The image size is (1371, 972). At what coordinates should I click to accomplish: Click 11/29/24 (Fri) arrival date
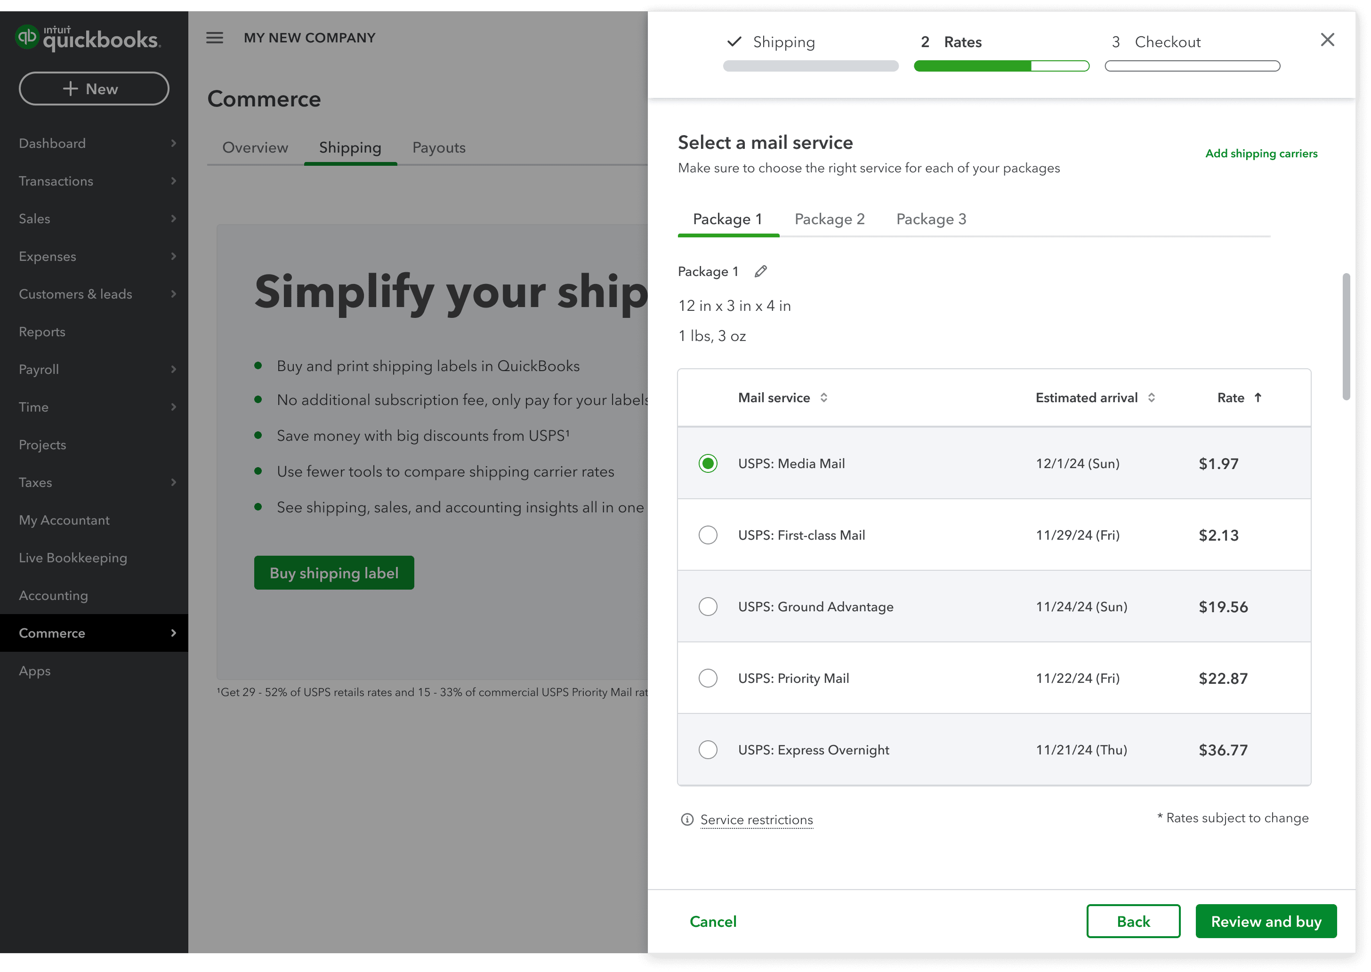(x=1077, y=535)
